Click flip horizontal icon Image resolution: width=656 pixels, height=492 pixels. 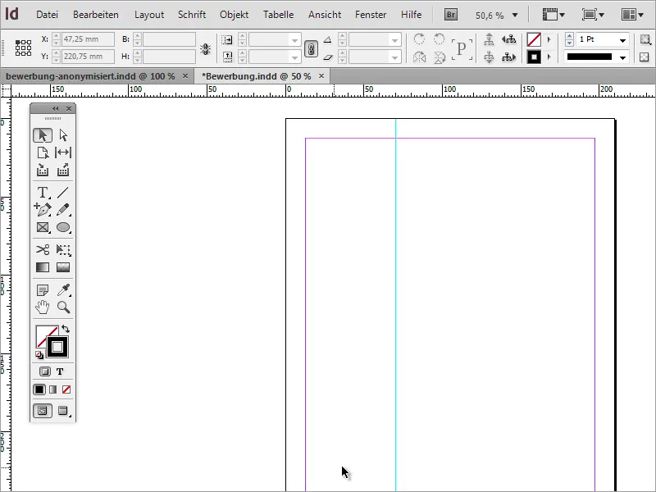click(x=419, y=57)
